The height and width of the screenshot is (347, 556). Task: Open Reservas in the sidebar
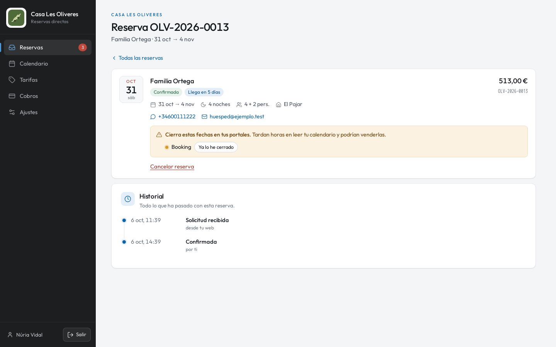pyautogui.click(x=47, y=47)
